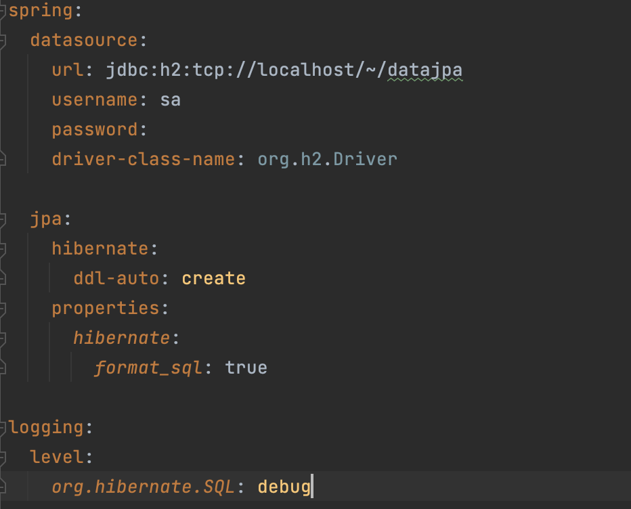Click the 'jpa' key
The height and width of the screenshot is (509, 631).
[x=46, y=220]
